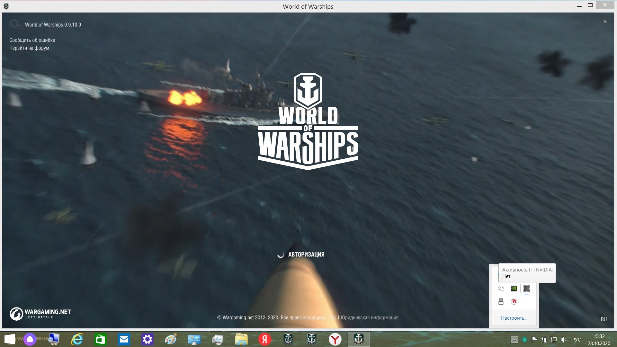Screen dimensions: 617x347
Task: Click the Юридическая информация link
Action: pyautogui.click(x=370, y=317)
